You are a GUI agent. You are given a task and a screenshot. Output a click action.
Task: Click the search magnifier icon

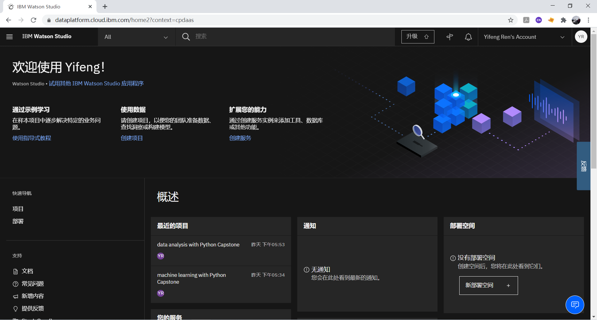point(186,37)
